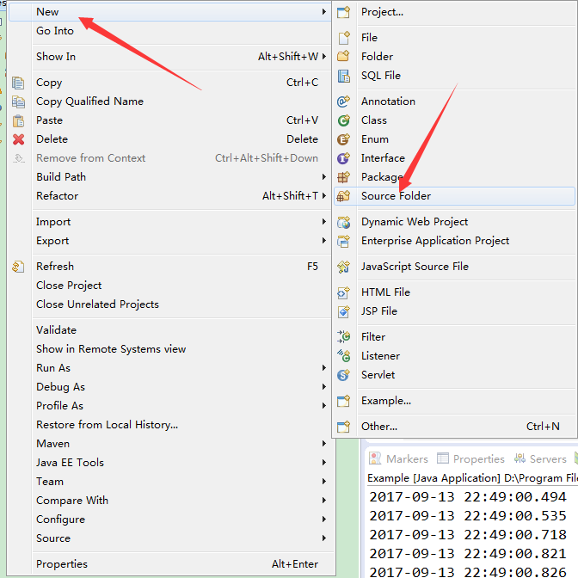
Task: Click the Source Folder icon
Action: point(343,196)
